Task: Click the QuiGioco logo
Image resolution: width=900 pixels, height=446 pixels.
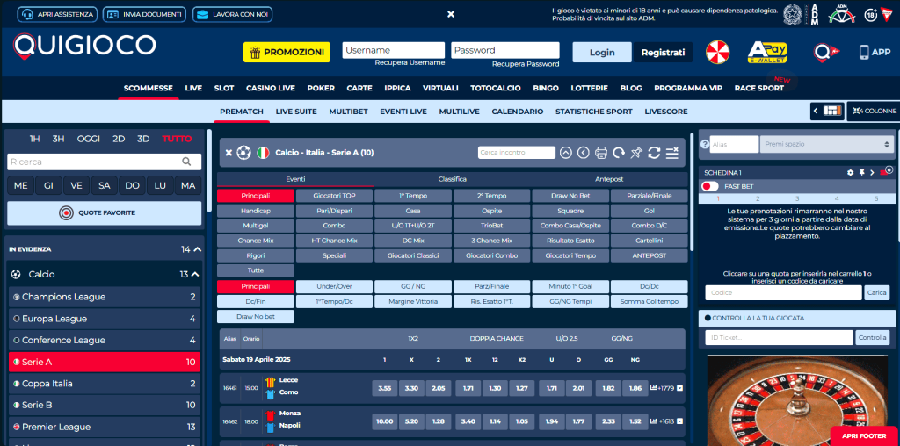Action: [x=84, y=47]
